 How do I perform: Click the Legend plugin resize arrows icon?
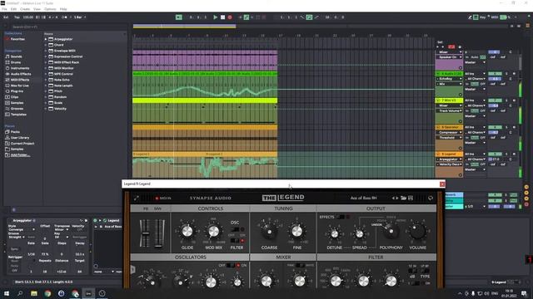tap(137, 198)
